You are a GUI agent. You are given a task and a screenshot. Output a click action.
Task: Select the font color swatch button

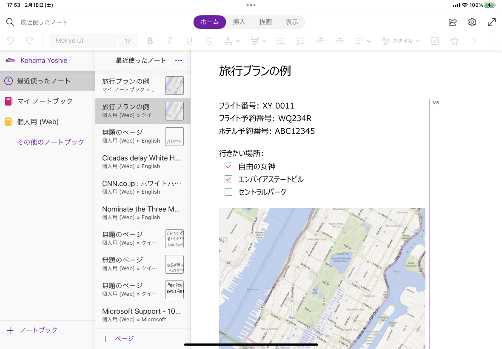(x=228, y=41)
